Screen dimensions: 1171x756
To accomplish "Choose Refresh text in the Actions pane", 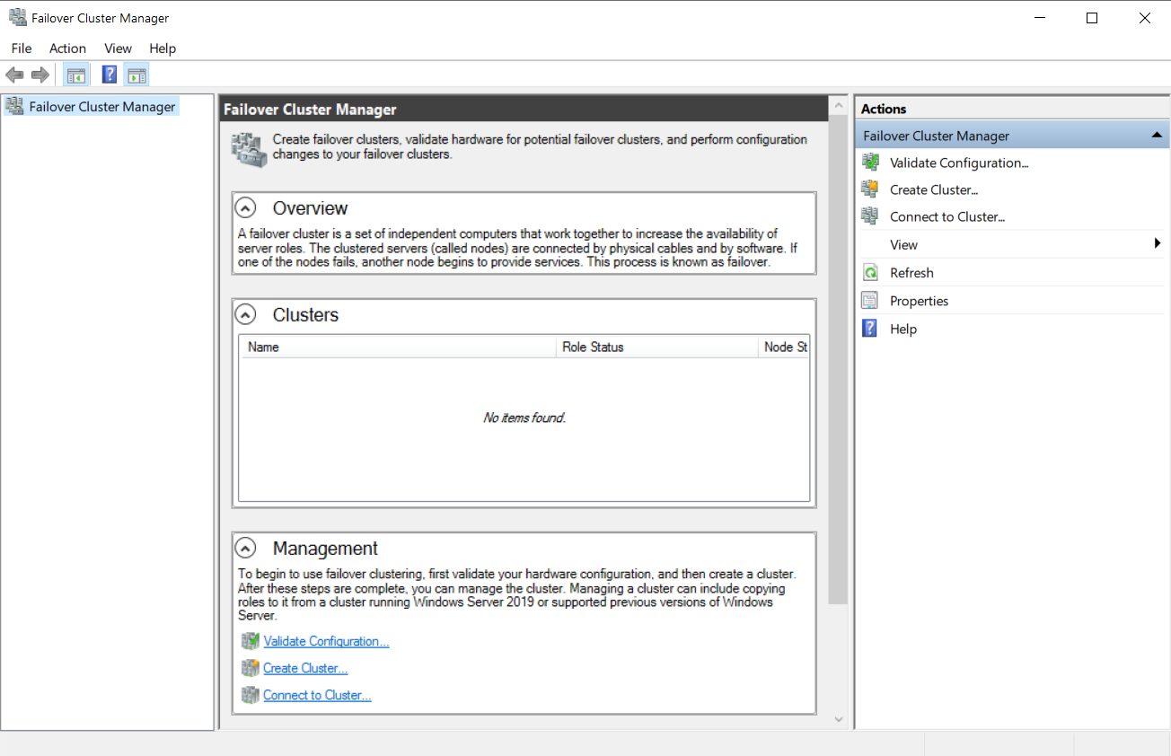I will (x=911, y=272).
